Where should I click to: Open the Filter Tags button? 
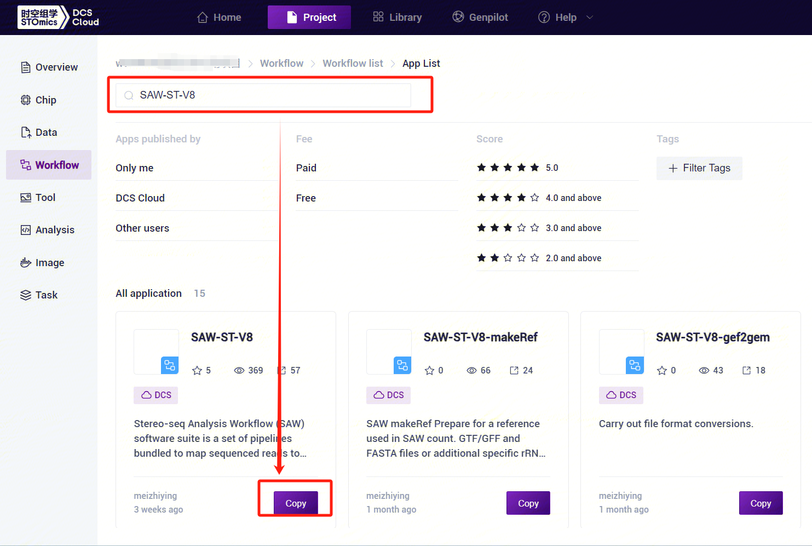pos(699,168)
